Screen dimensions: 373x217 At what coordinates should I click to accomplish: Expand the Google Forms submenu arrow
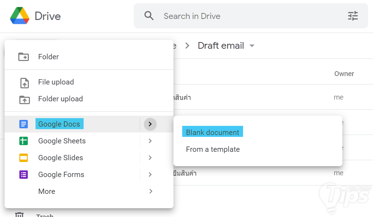(150, 175)
